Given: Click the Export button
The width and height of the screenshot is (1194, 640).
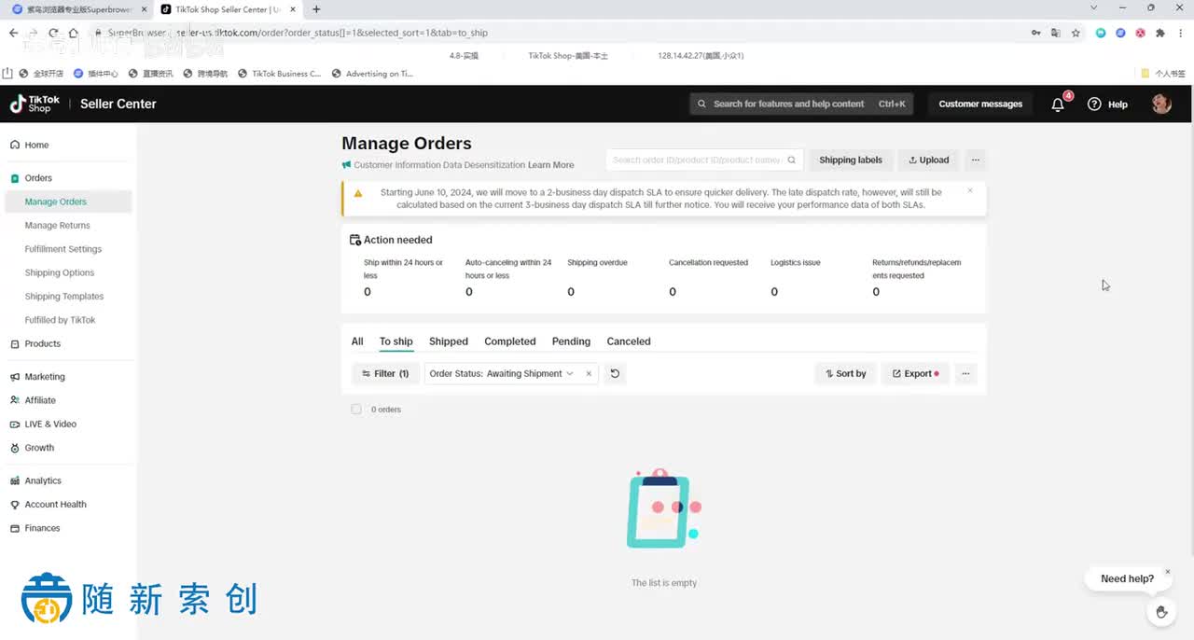Looking at the screenshot, I should [x=915, y=374].
